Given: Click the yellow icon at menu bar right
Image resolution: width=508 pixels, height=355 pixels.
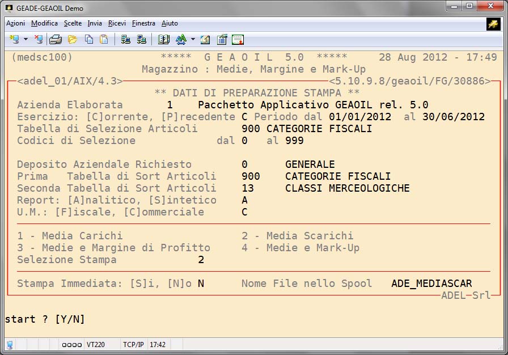Looking at the screenshot, I should pyautogui.click(x=493, y=24).
